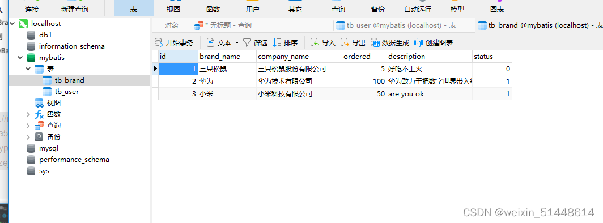The width and height of the screenshot is (603, 223).
Task: Click the 表 tables folder icon in tree
Action: [x=39, y=69]
